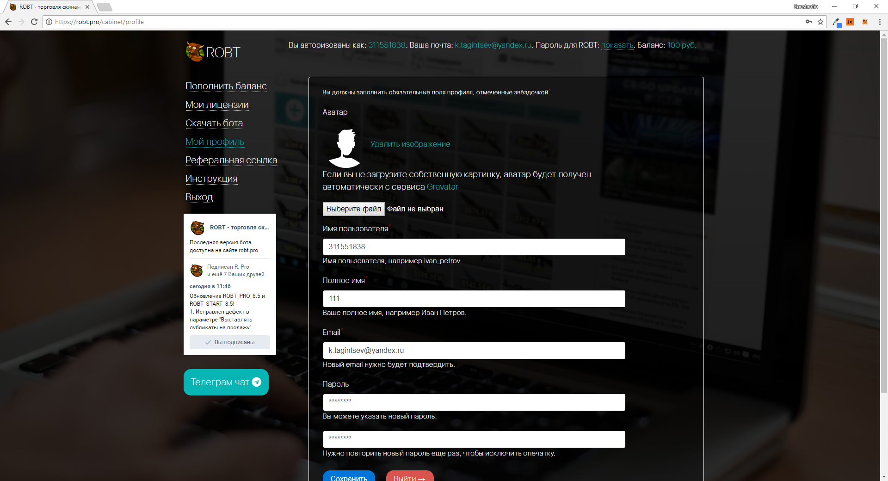888x481 pixels.
Task: Open the 'Пополнить баланс' menu item
Action: click(x=226, y=86)
